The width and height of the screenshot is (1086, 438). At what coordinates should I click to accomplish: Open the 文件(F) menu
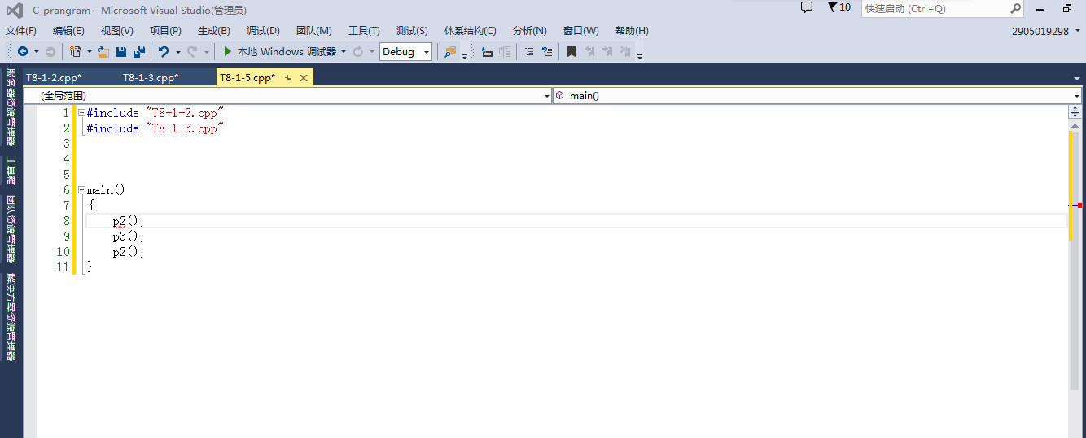[x=21, y=31]
